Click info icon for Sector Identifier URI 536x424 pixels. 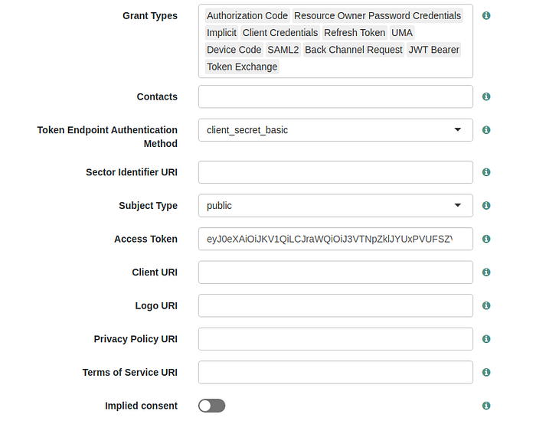(486, 172)
